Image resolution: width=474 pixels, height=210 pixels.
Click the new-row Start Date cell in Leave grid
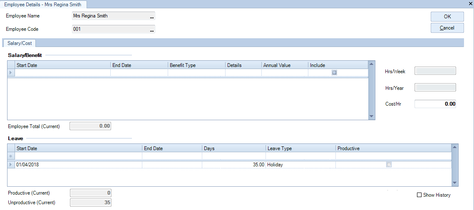coord(79,156)
